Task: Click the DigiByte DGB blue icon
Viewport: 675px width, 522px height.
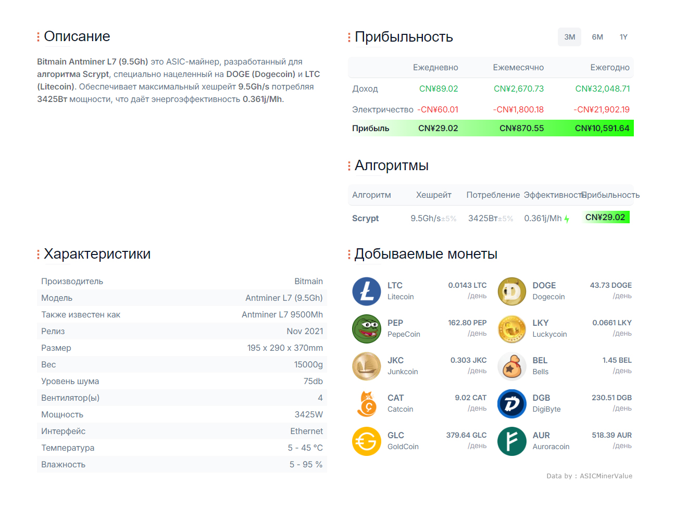Action: click(x=512, y=404)
